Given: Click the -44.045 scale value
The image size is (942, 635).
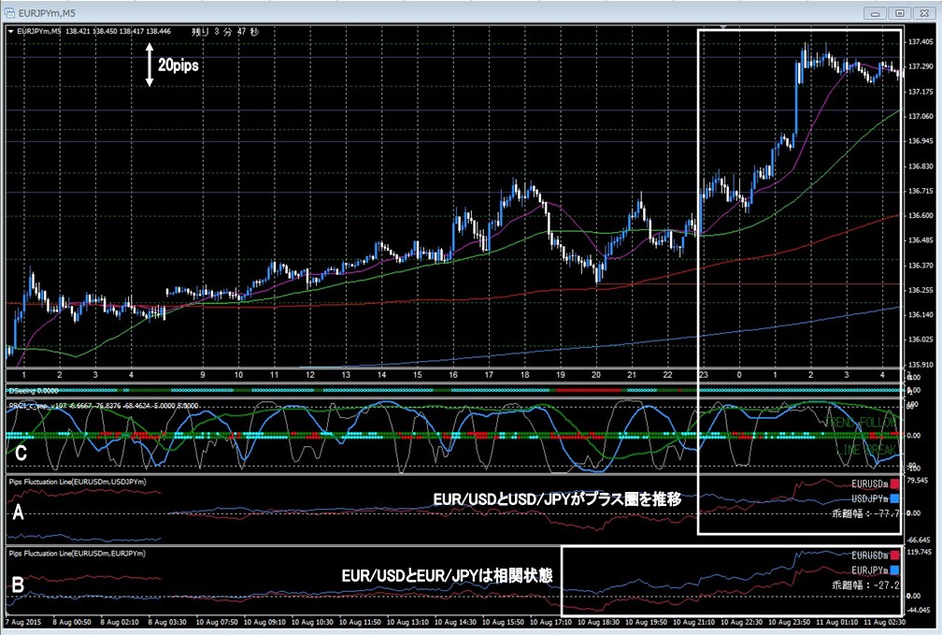Looking at the screenshot, I should [919, 610].
